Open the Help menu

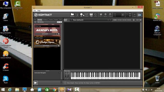39,10
